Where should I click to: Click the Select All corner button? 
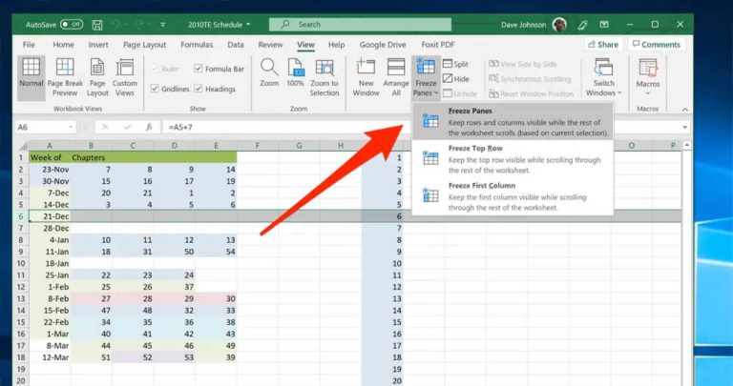coord(21,146)
